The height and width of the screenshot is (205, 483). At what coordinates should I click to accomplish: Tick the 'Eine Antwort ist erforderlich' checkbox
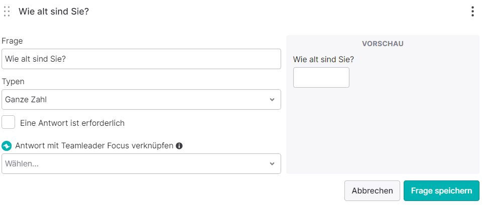tap(9, 122)
